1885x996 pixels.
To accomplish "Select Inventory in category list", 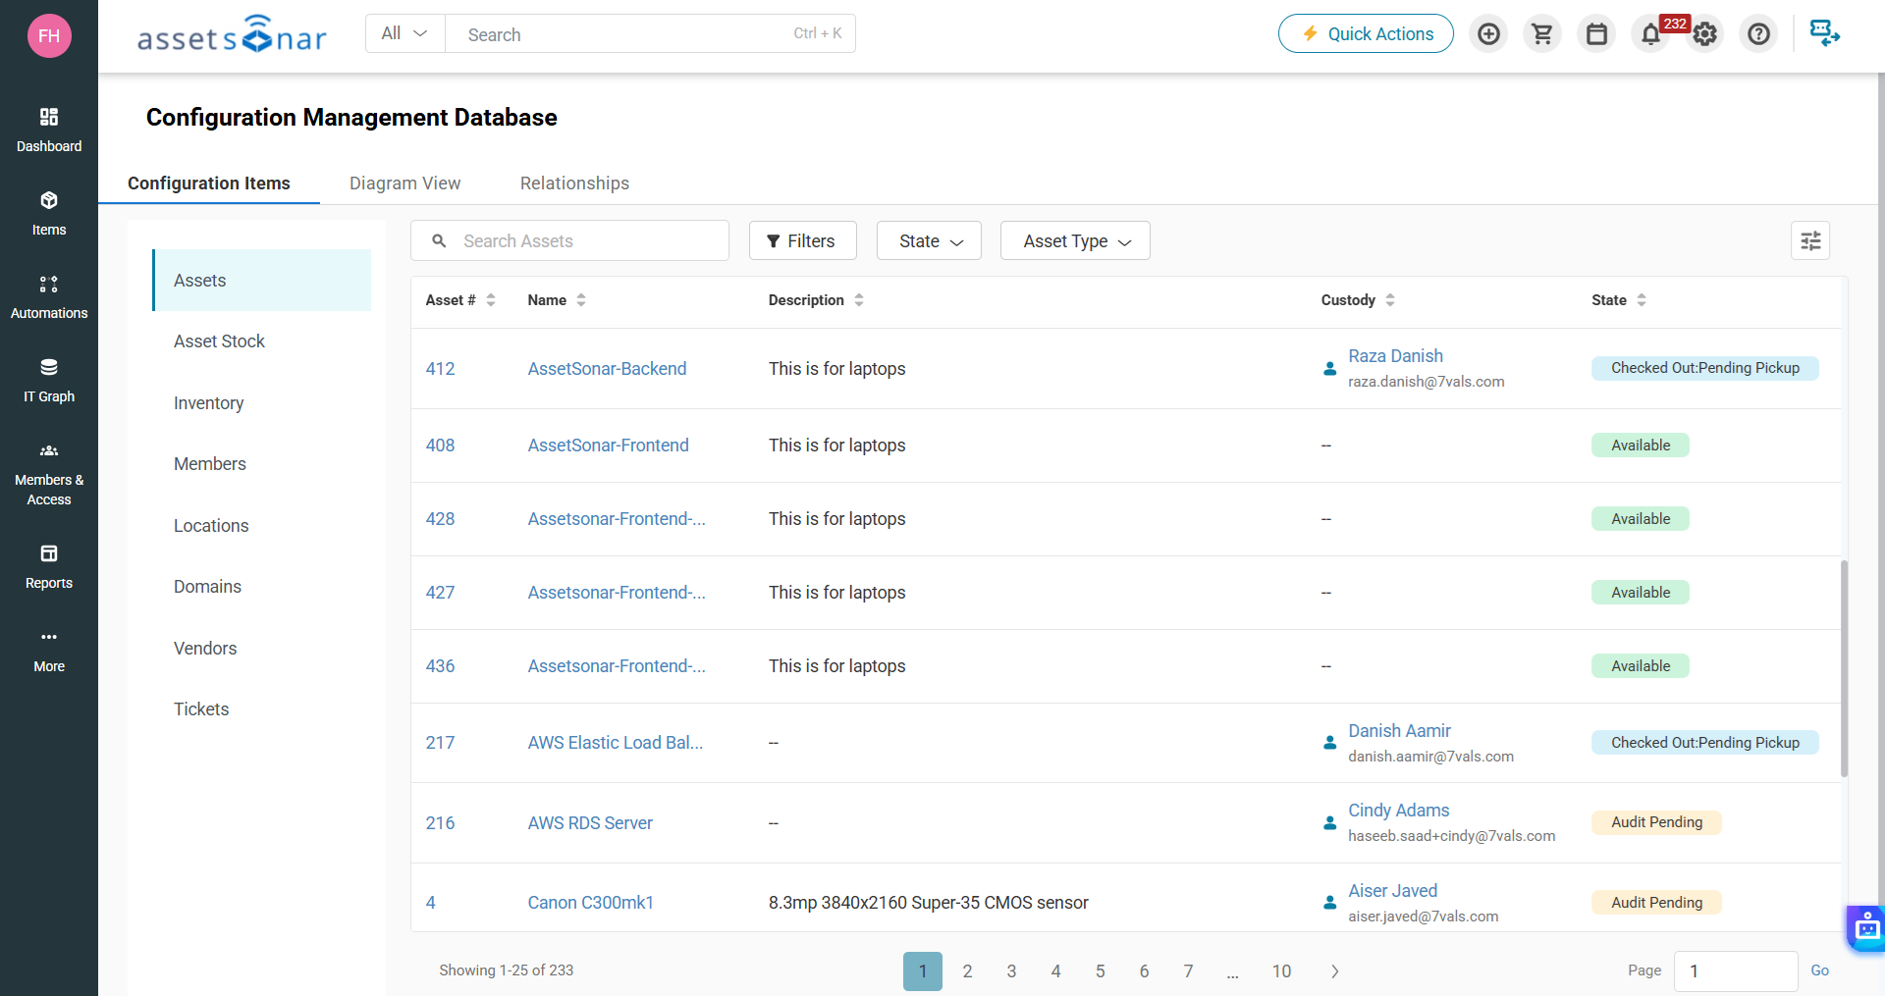I will 262,403.
